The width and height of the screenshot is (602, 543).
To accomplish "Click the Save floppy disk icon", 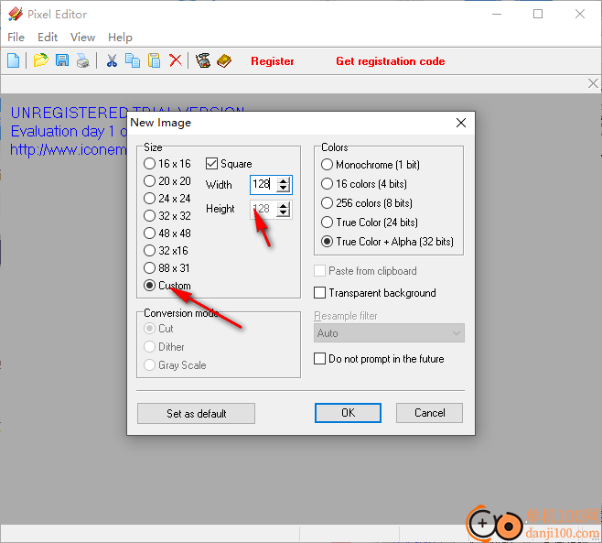I will 62,60.
